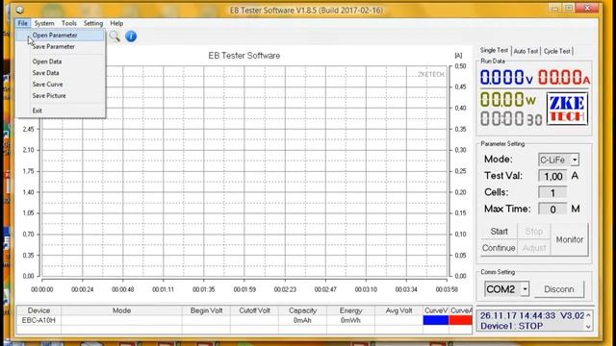Click the EBC-A10H device cell
The height and width of the screenshot is (346, 616).
38,320
